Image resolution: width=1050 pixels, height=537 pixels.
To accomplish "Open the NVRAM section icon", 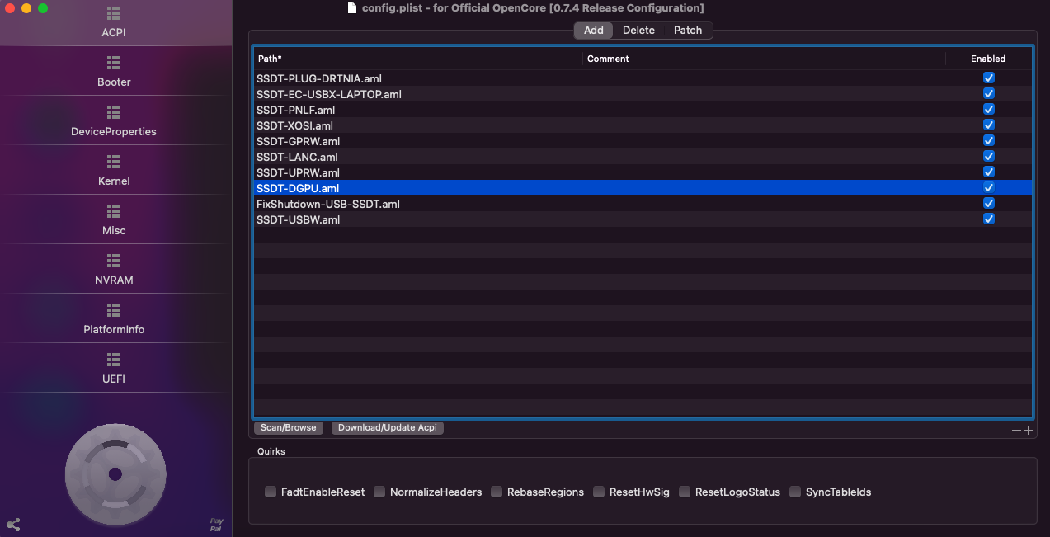I will coord(114,261).
